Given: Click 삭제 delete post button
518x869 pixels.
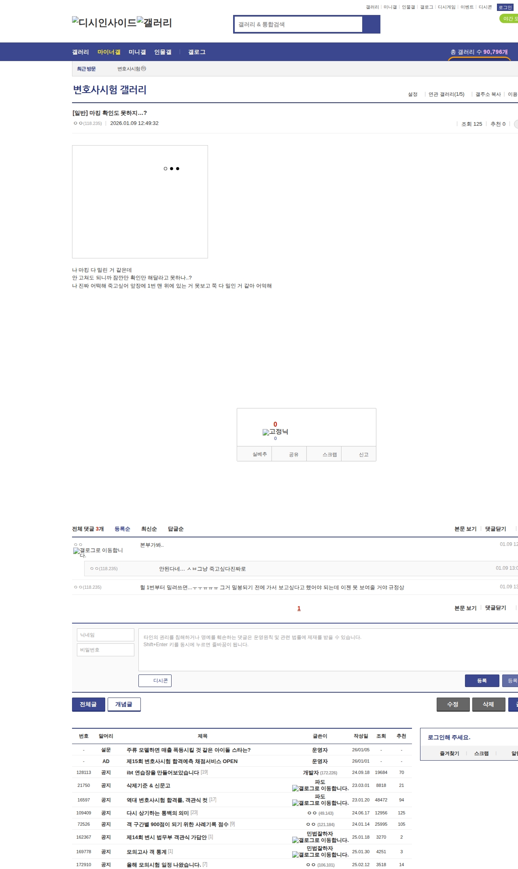Looking at the screenshot, I should pos(489,704).
